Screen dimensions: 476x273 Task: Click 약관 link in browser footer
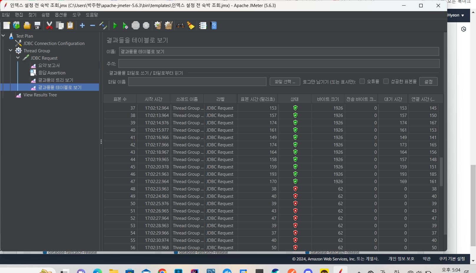tap(427, 259)
